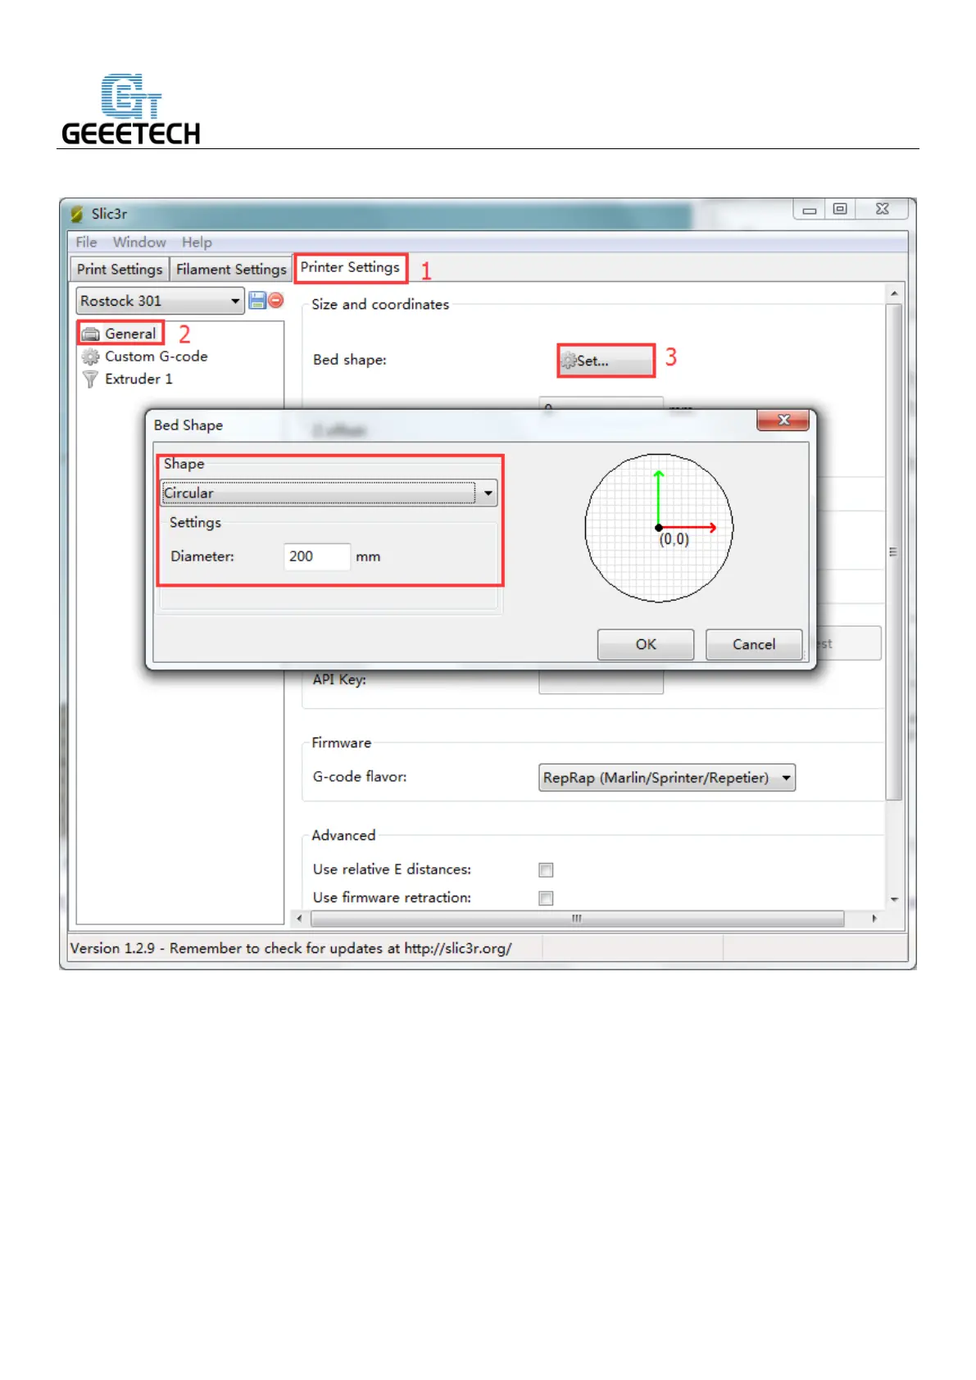Minimize the Slic3r window
Image resolution: width=976 pixels, height=1380 pixels.
coord(810,210)
